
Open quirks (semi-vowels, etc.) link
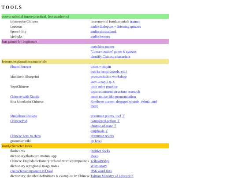pyautogui.click(x=109, y=72)
